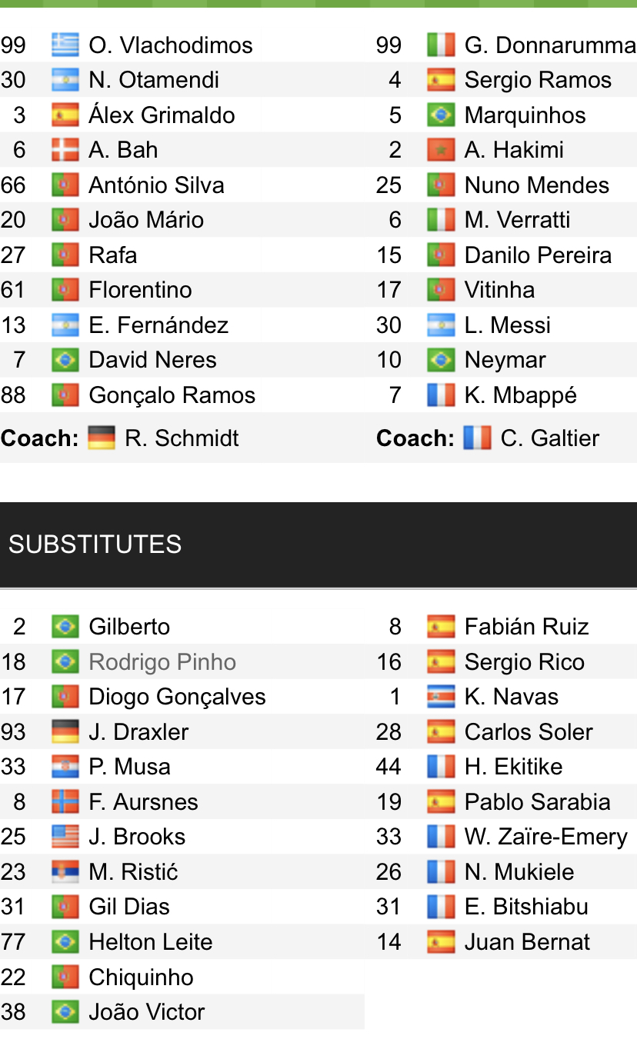Click the German flag next to R. Schmidt

(x=102, y=438)
